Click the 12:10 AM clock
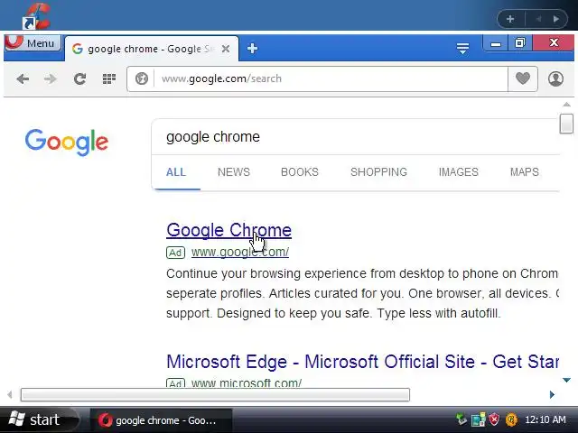Image resolution: width=578 pixels, height=433 pixels. (x=545, y=419)
